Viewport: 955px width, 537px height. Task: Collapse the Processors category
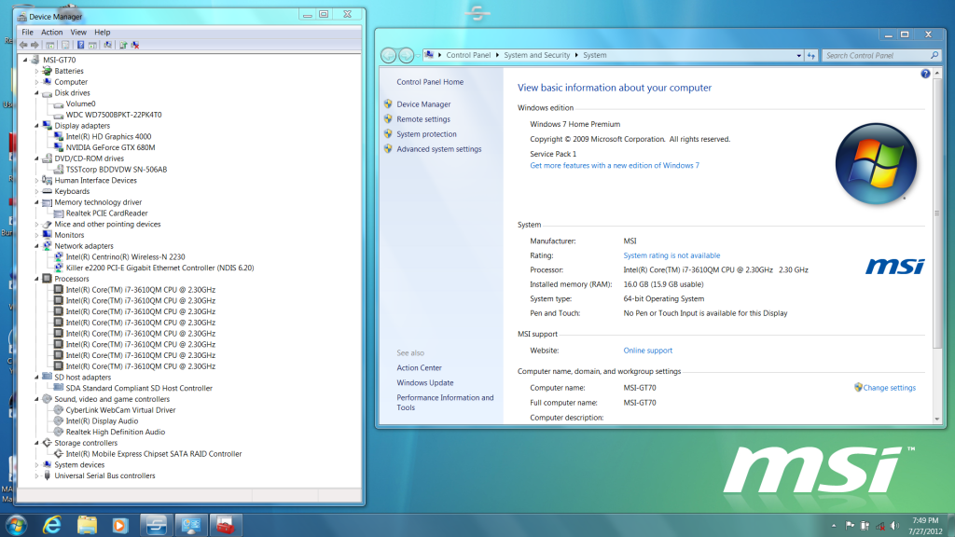pos(37,279)
